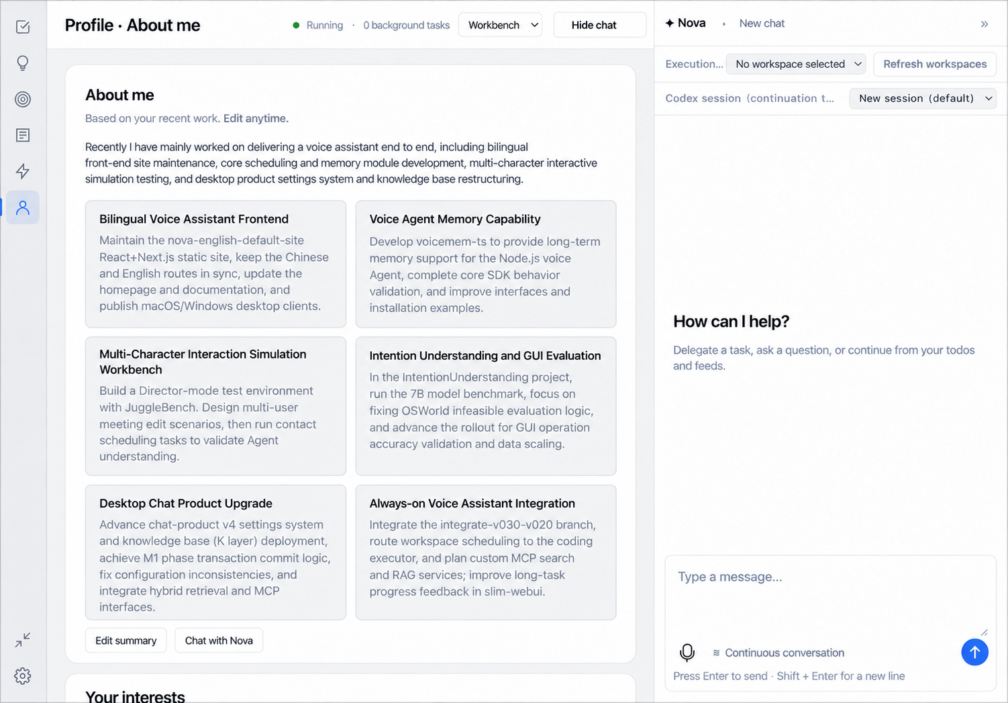Open the target goals icon in sidebar
Screen dimensions: 1008x703
23,99
